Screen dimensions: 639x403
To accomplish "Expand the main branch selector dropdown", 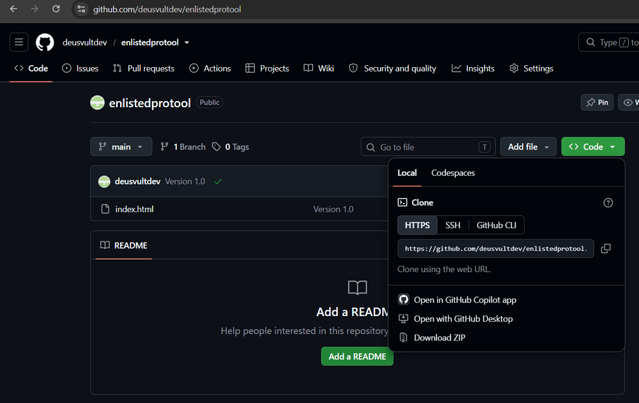I will pyautogui.click(x=121, y=147).
